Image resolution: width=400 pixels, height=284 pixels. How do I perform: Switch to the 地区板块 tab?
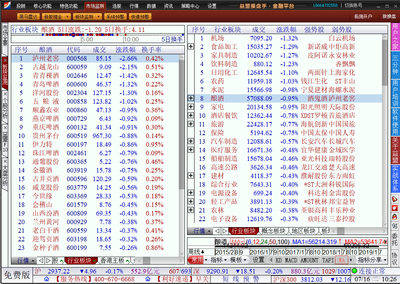click(303, 231)
